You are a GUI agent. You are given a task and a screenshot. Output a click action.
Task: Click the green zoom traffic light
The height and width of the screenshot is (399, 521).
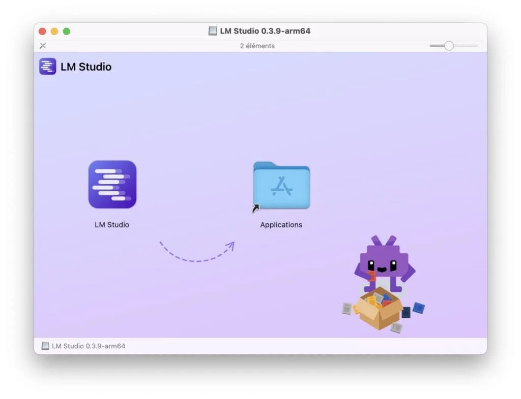coord(67,31)
